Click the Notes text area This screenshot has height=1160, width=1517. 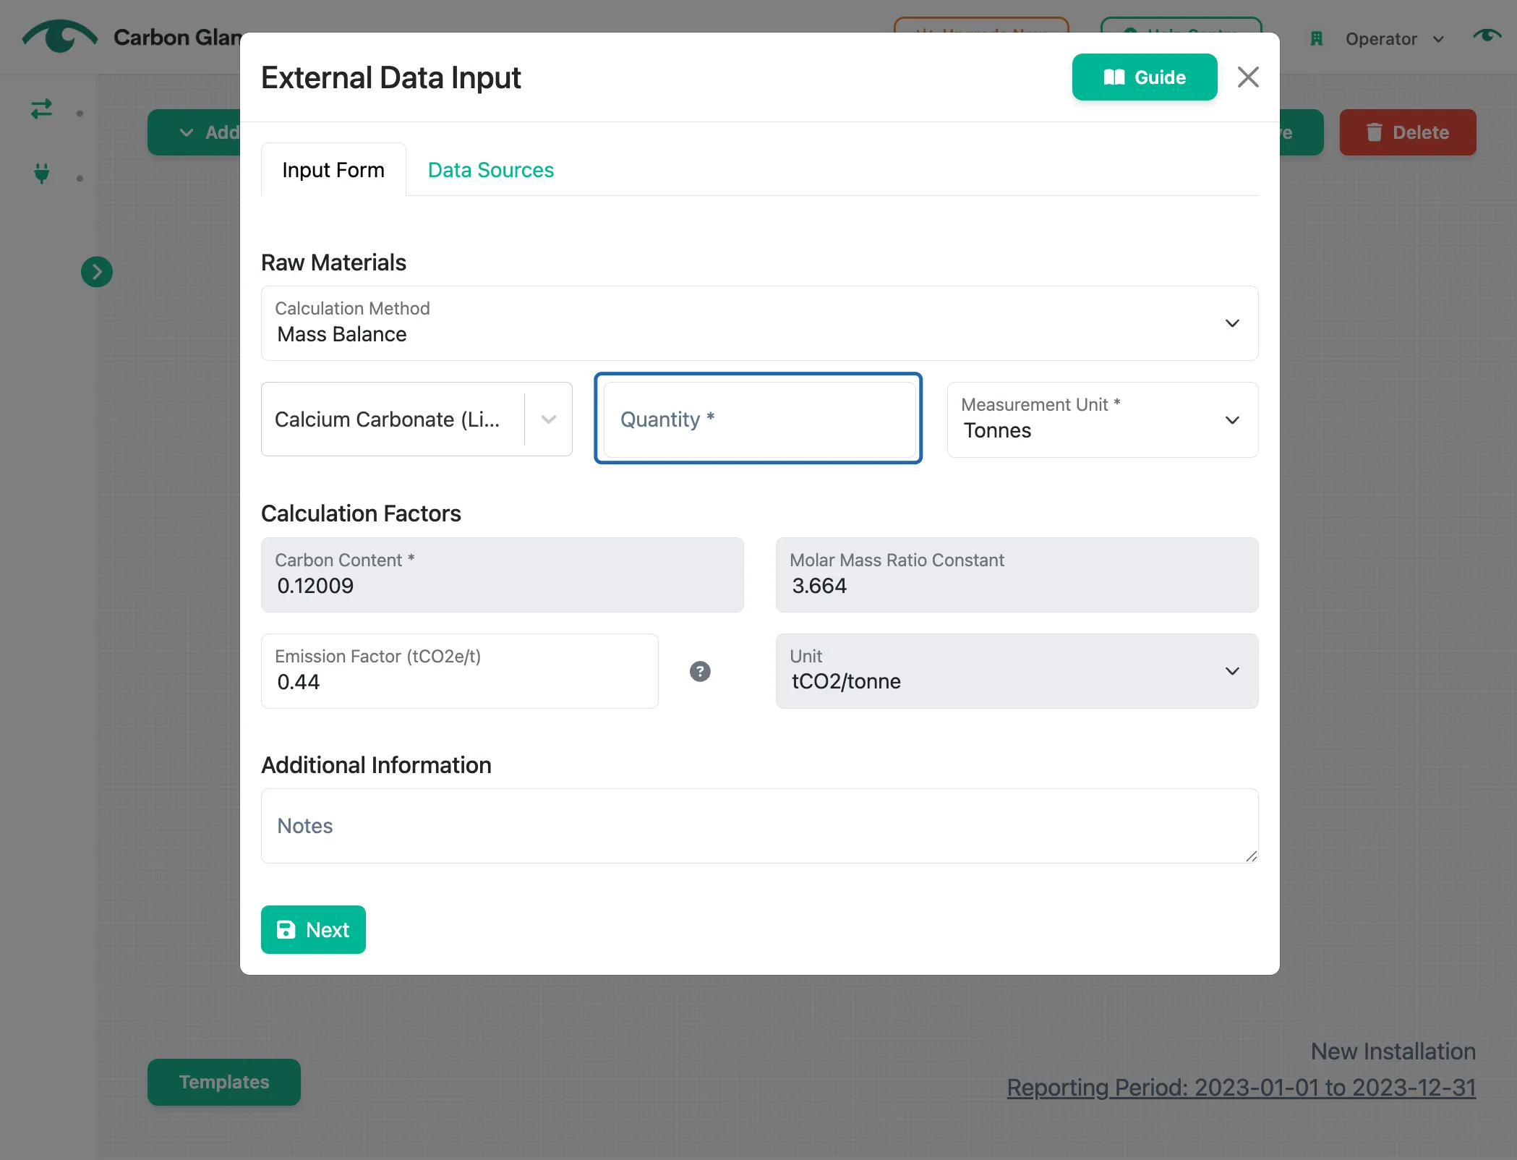(759, 826)
